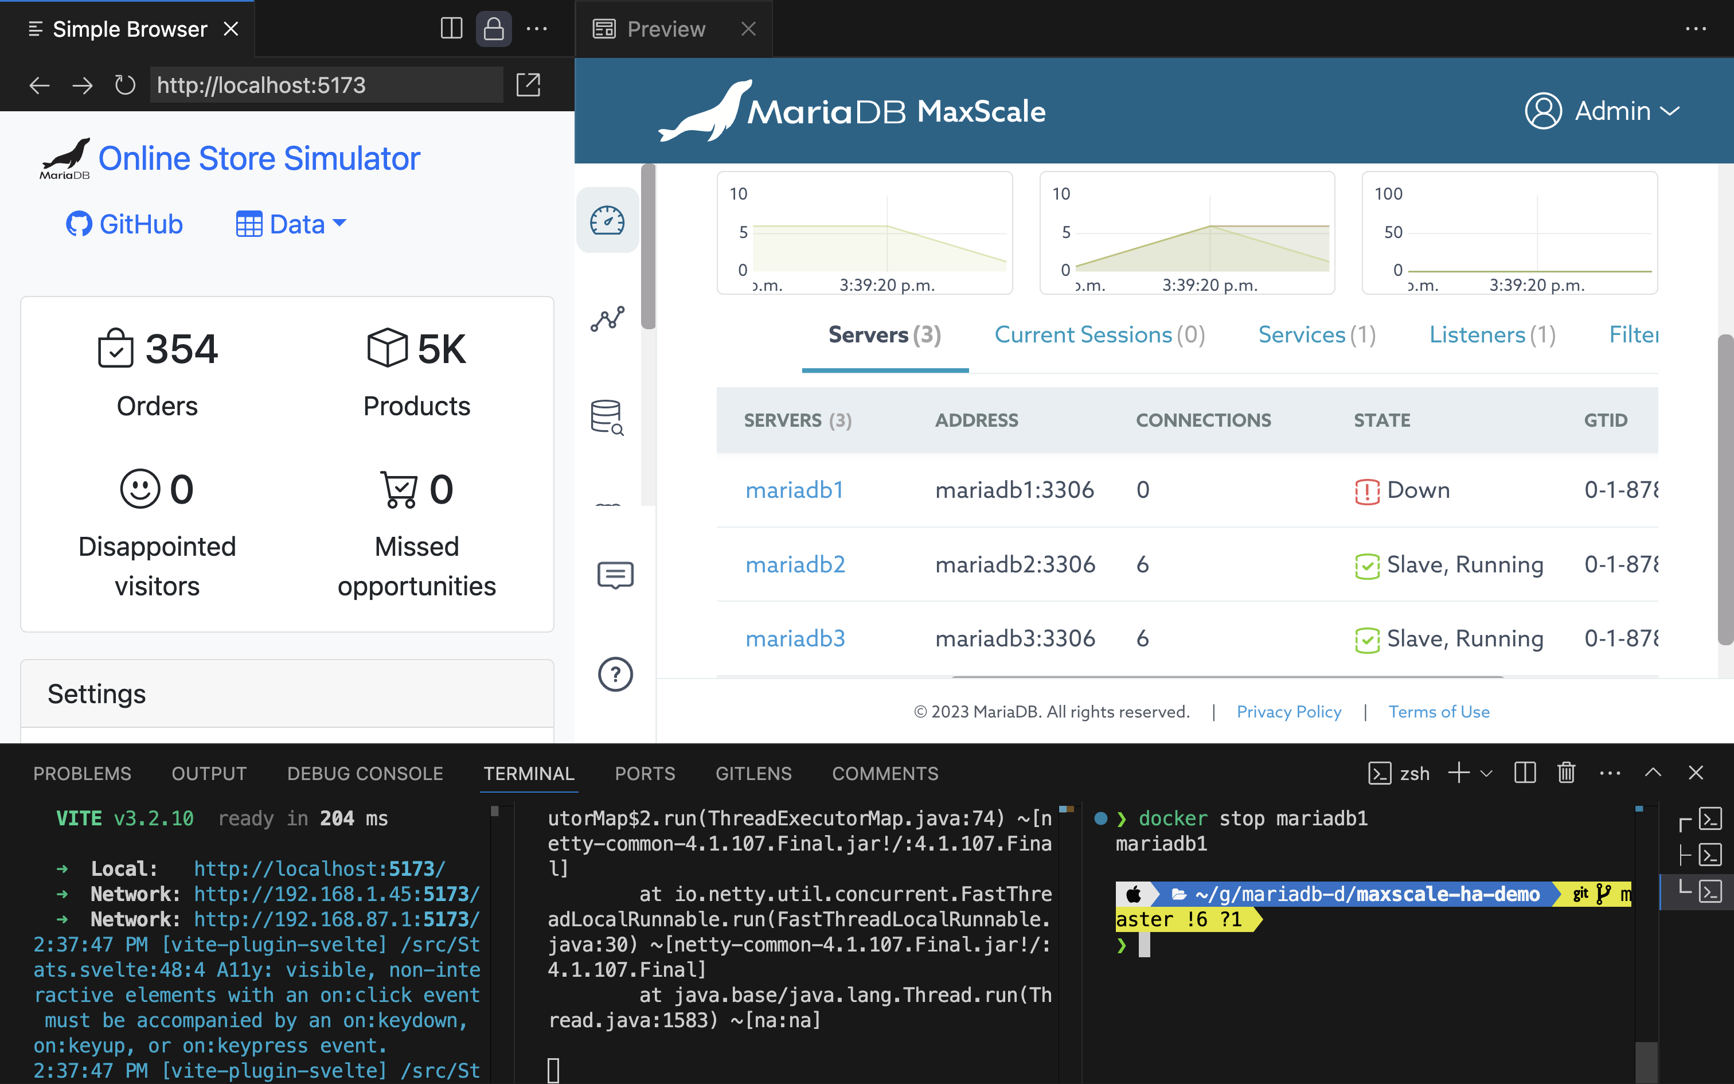Viewport: 1734px width, 1084px height.
Task: Click the Settings section header
Action: [x=287, y=693]
